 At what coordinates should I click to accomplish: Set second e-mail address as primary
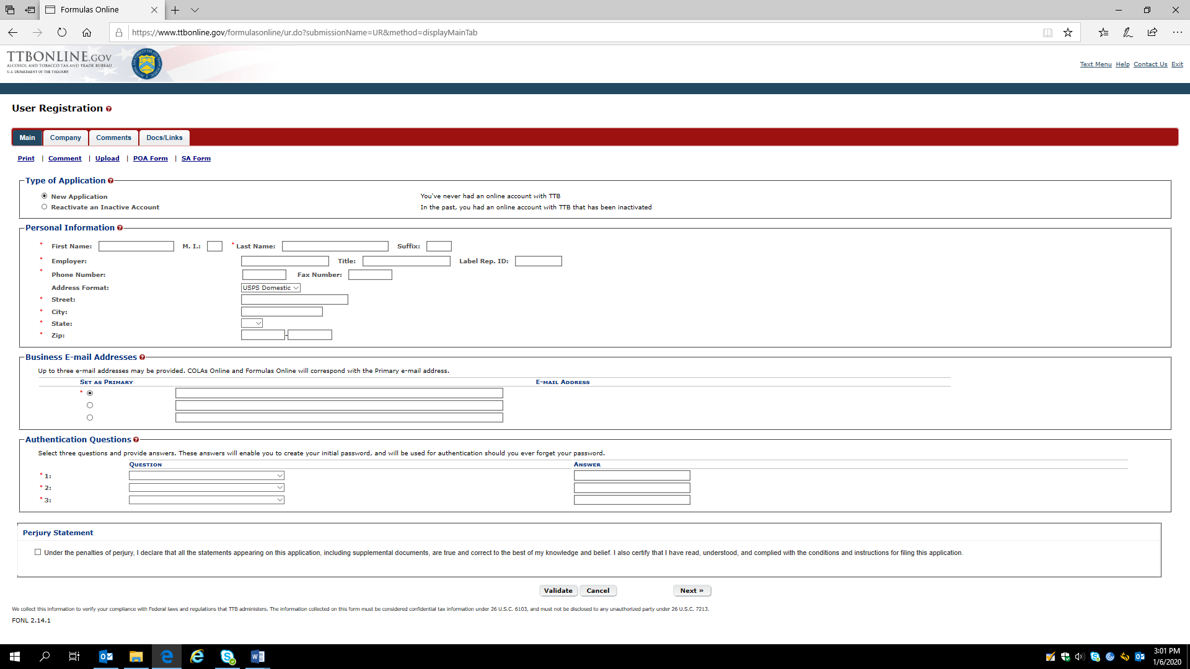pos(90,405)
